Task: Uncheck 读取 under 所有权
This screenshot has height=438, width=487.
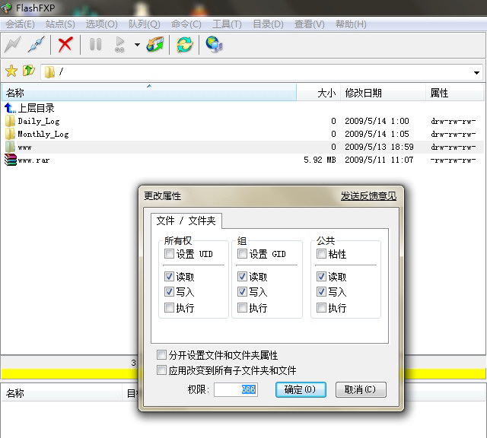Action: [x=169, y=276]
